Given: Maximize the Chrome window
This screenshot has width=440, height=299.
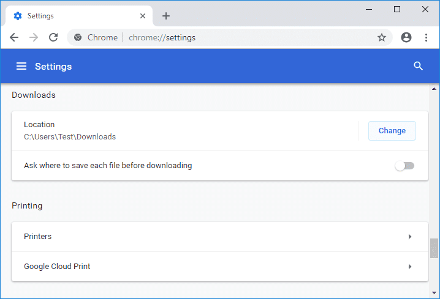Looking at the screenshot, I should (x=396, y=9).
